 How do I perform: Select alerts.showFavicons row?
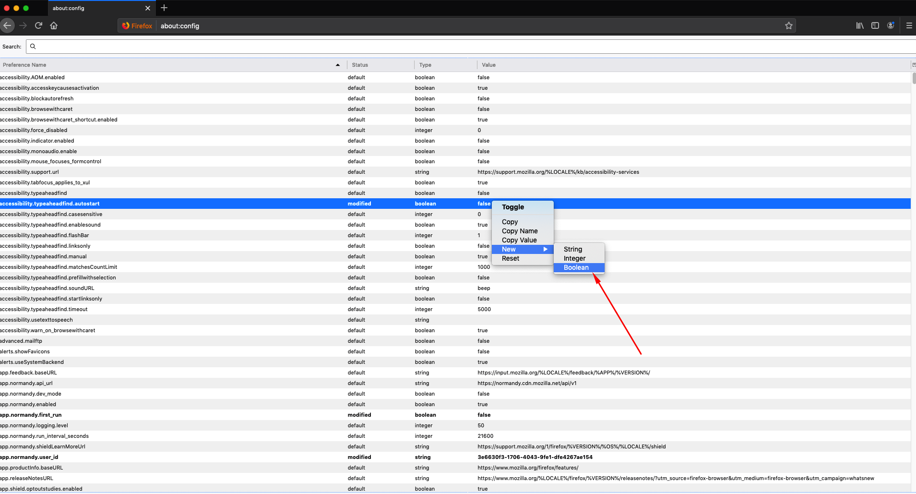pyautogui.click(x=455, y=351)
